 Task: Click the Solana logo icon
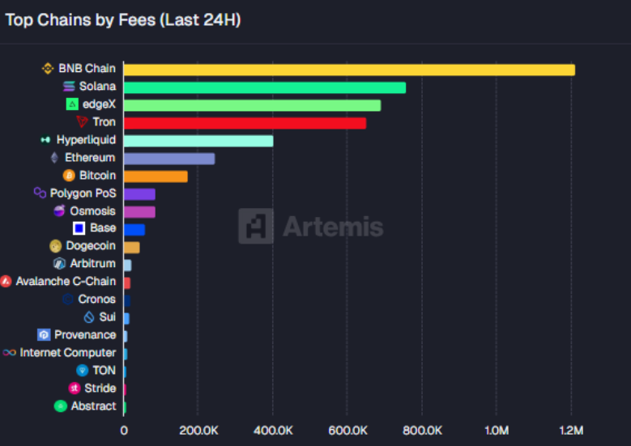(x=69, y=87)
